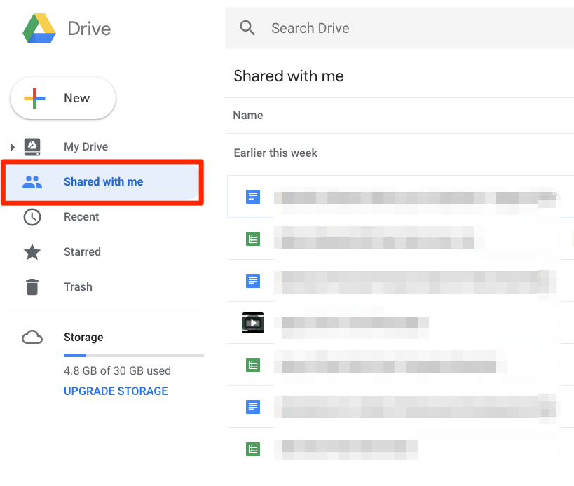Click the Starred star icon
Screen dimensions: 574x486
pyautogui.click(x=32, y=252)
